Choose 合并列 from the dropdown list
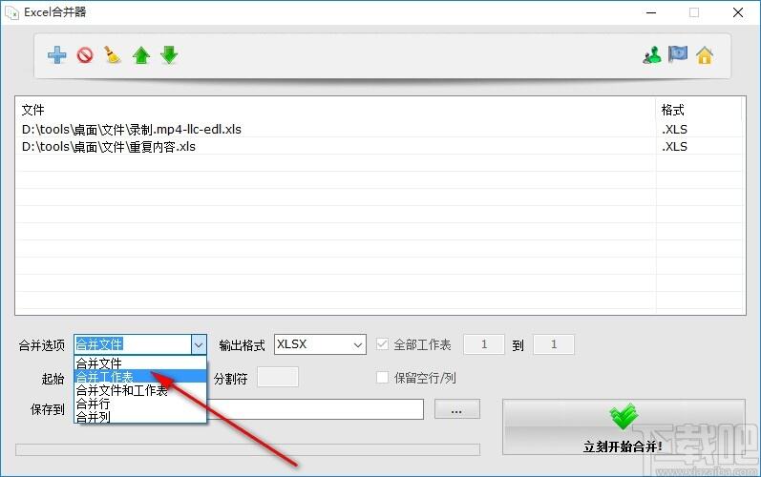 pyautogui.click(x=140, y=416)
